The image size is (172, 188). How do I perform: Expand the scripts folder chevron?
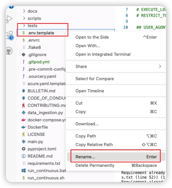click(x=24, y=18)
